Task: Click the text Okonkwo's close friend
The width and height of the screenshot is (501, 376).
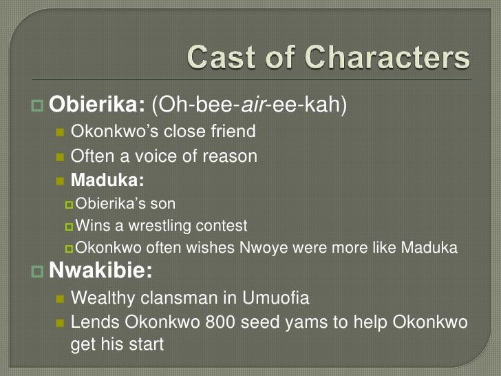Action: pos(163,131)
